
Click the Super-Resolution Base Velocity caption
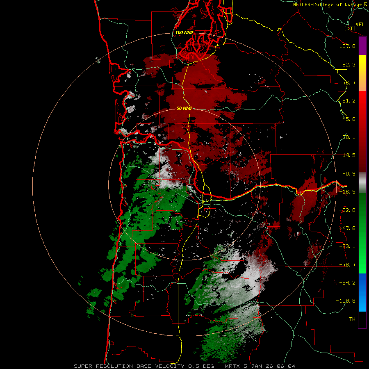pyautogui.click(x=184, y=366)
